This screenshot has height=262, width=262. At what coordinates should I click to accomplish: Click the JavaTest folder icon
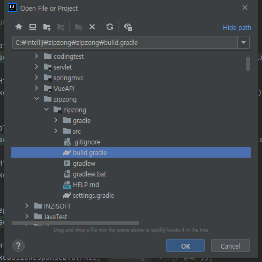coord(38,217)
